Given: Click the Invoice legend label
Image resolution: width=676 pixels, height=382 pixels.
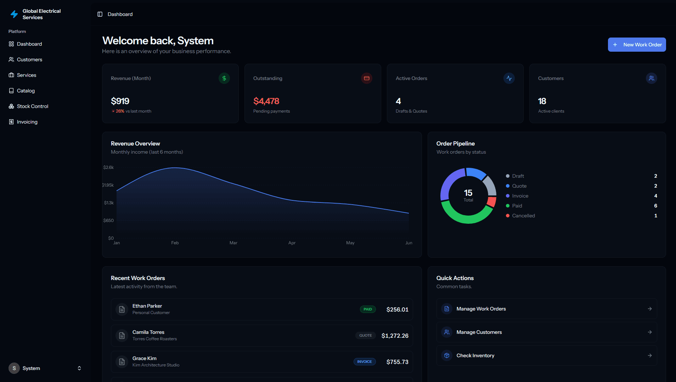Looking at the screenshot, I should [520, 196].
